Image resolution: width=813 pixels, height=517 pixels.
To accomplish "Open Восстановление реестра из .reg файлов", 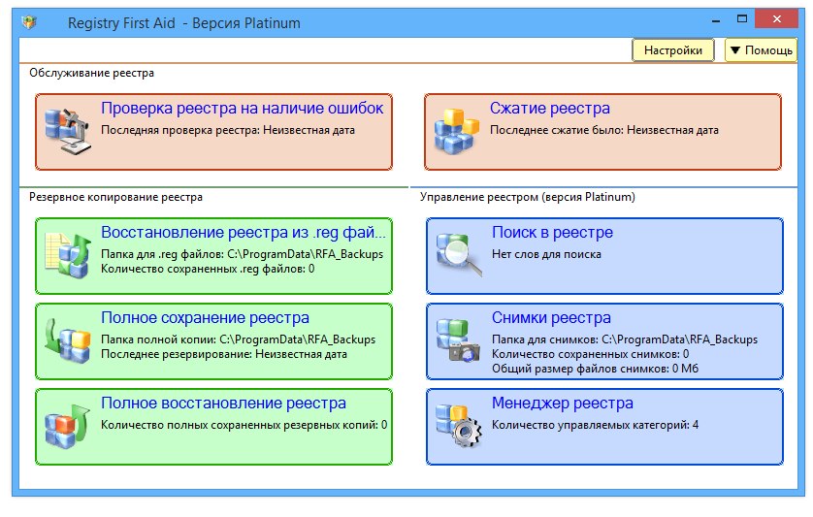I will (x=213, y=256).
